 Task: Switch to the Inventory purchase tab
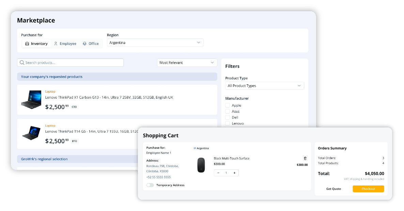(36, 44)
